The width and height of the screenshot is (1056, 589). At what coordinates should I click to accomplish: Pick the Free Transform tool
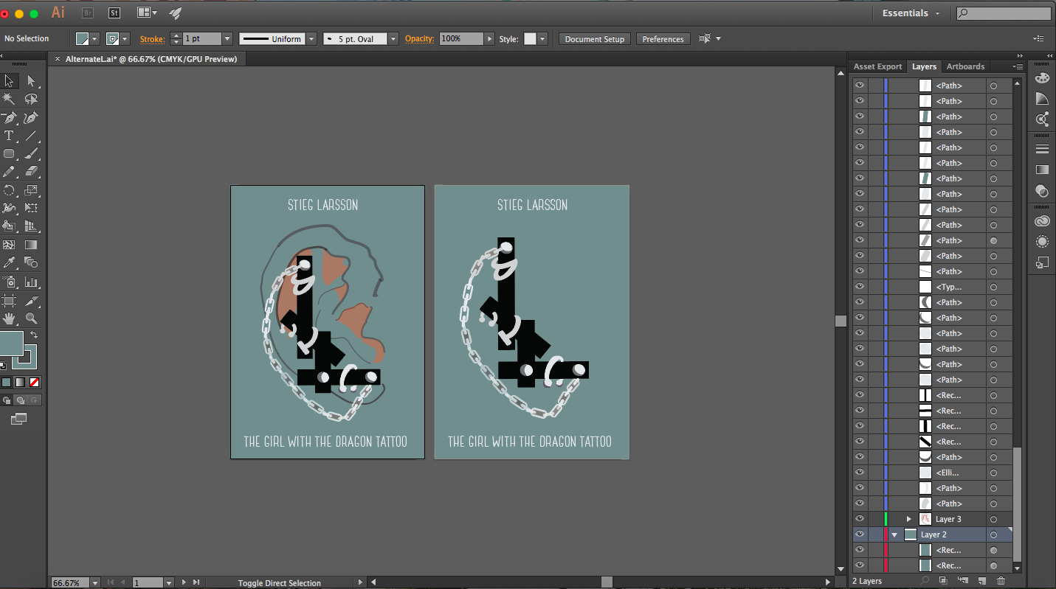click(31, 208)
